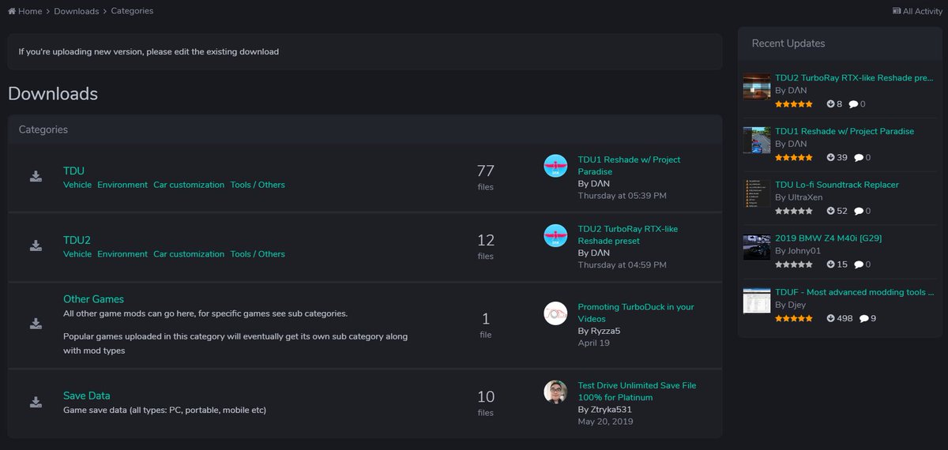Open 'TDU1 Reshade w/ Project Paradise' in Recent Updates
The image size is (948, 450).
pyautogui.click(x=845, y=131)
